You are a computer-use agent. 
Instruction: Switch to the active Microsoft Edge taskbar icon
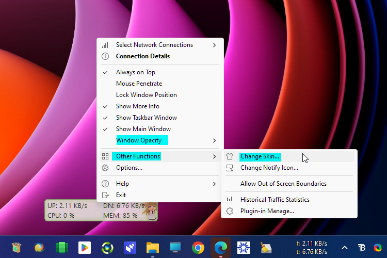pyautogui.click(x=221, y=248)
